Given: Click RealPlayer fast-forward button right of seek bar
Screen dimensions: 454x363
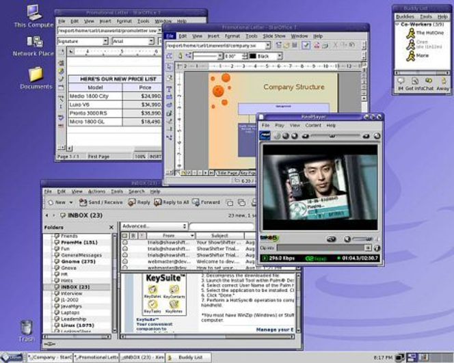Looking at the screenshot, I should [x=366, y=136].
